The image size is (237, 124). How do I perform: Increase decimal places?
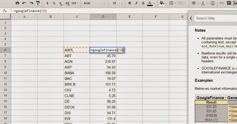pyautogui.click(x=67, y=3)
